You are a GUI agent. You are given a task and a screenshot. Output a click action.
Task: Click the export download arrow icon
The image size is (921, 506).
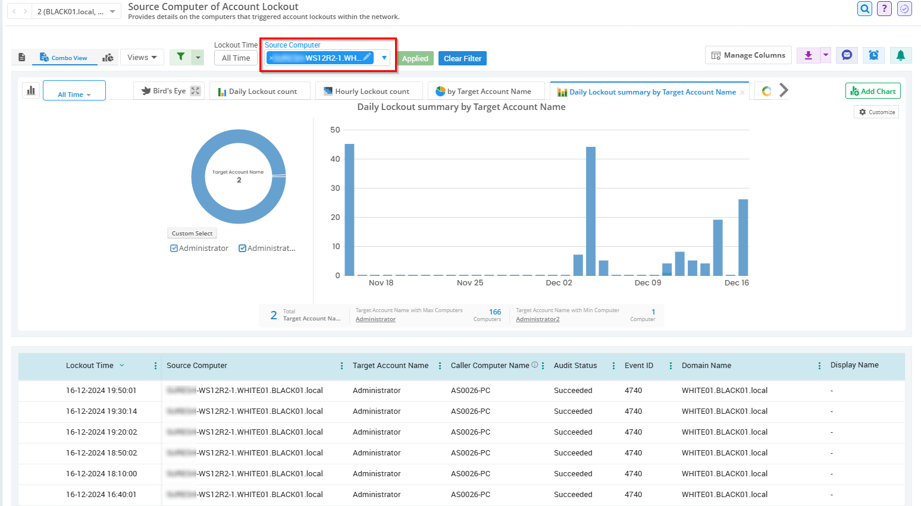(x=808, y=55)
